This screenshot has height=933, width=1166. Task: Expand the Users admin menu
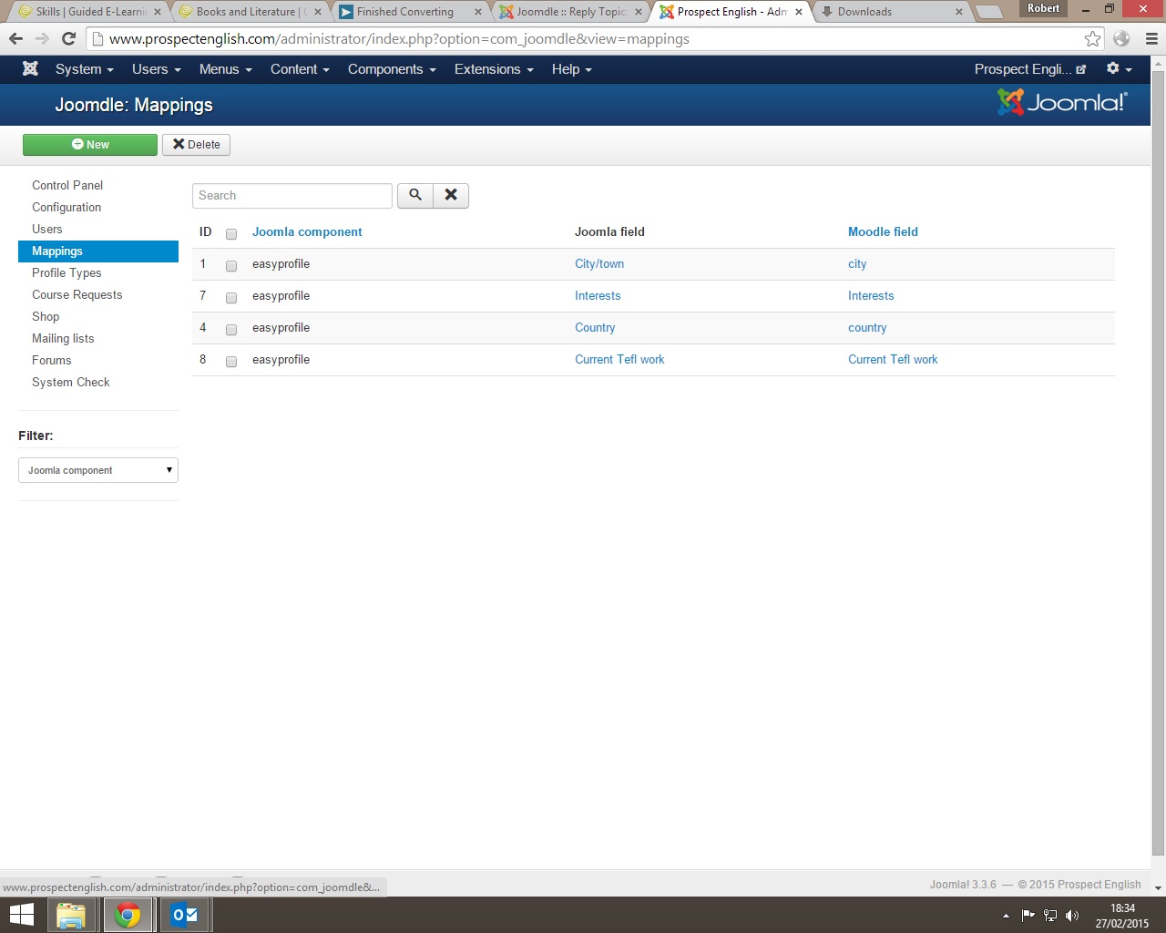pyautogui.click(x=156, y=69)
